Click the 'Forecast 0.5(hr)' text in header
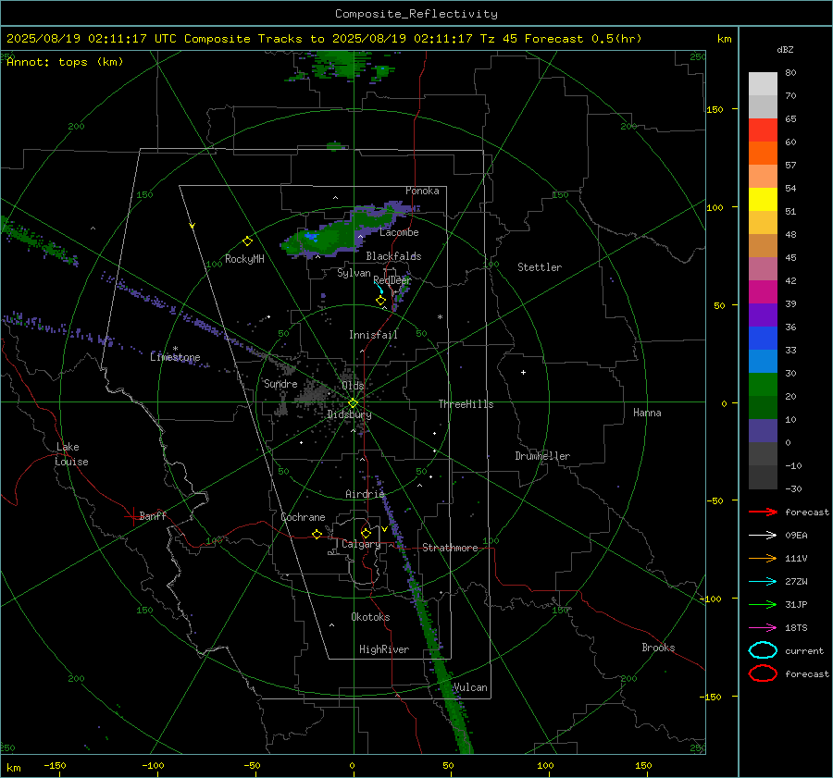833x778 pixels. [583, 39]
